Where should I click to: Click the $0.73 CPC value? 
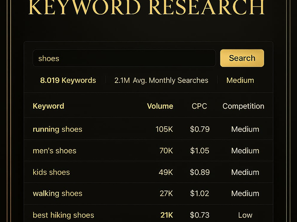[x=200, y=215]
